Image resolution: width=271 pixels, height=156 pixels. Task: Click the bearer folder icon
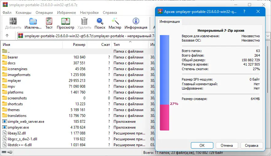(x=5, y=57)
